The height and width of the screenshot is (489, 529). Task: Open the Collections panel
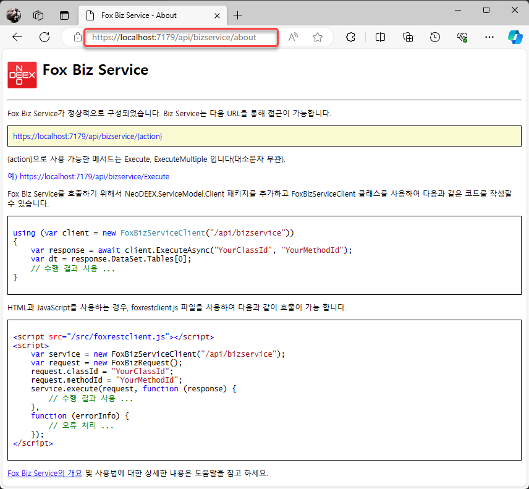coord(408,37)
